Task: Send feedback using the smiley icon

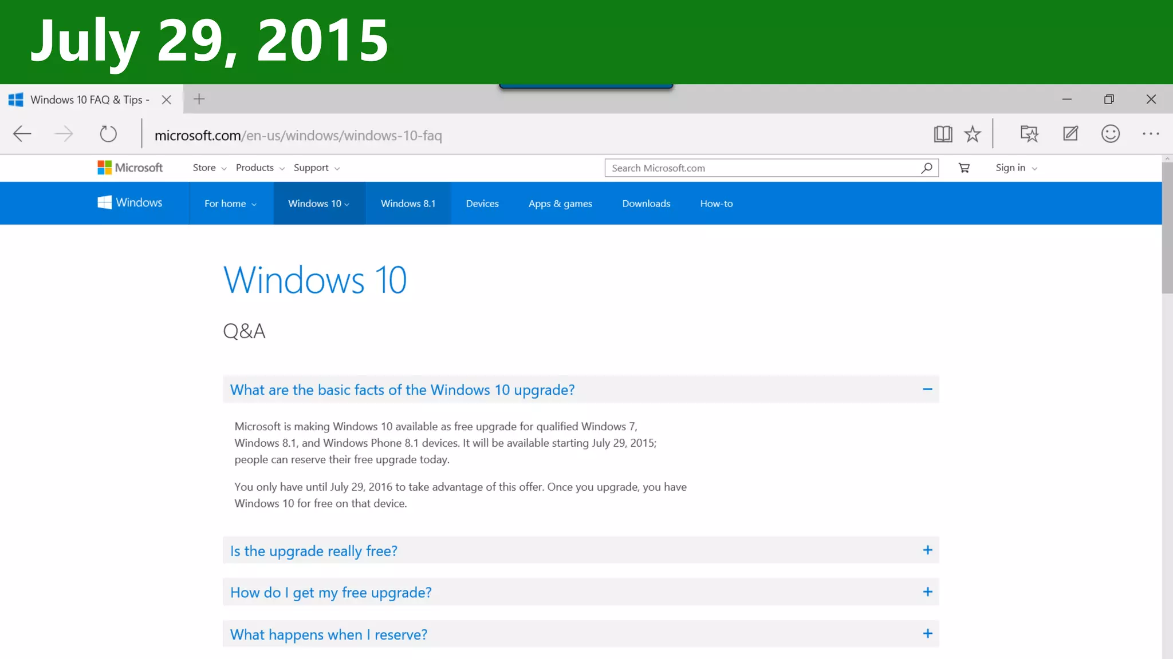Action: [x=1111, y=134]
